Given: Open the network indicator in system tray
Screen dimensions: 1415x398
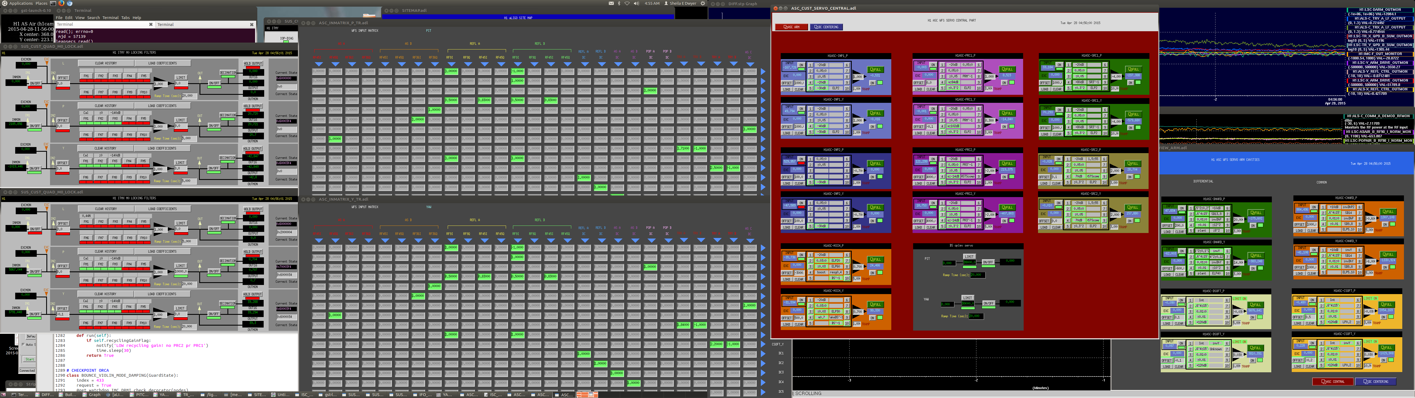Looking at the screenshot, I should (x=627, y=3).
